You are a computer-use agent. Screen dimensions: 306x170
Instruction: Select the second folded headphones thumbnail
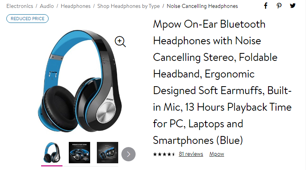coord(79,153)
